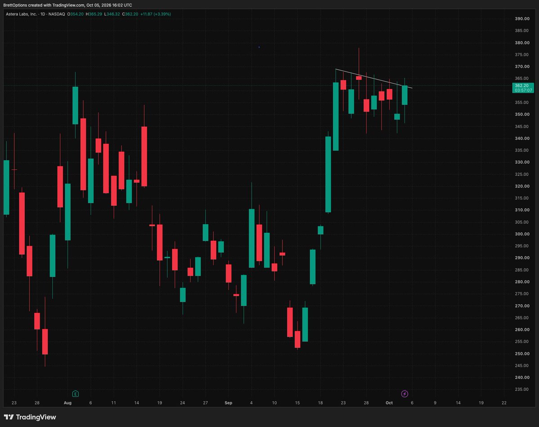Click the 24 date label on time axis
Image resolution: width=539 pixels, height=427 pixels.
click(x=183, y=403)
